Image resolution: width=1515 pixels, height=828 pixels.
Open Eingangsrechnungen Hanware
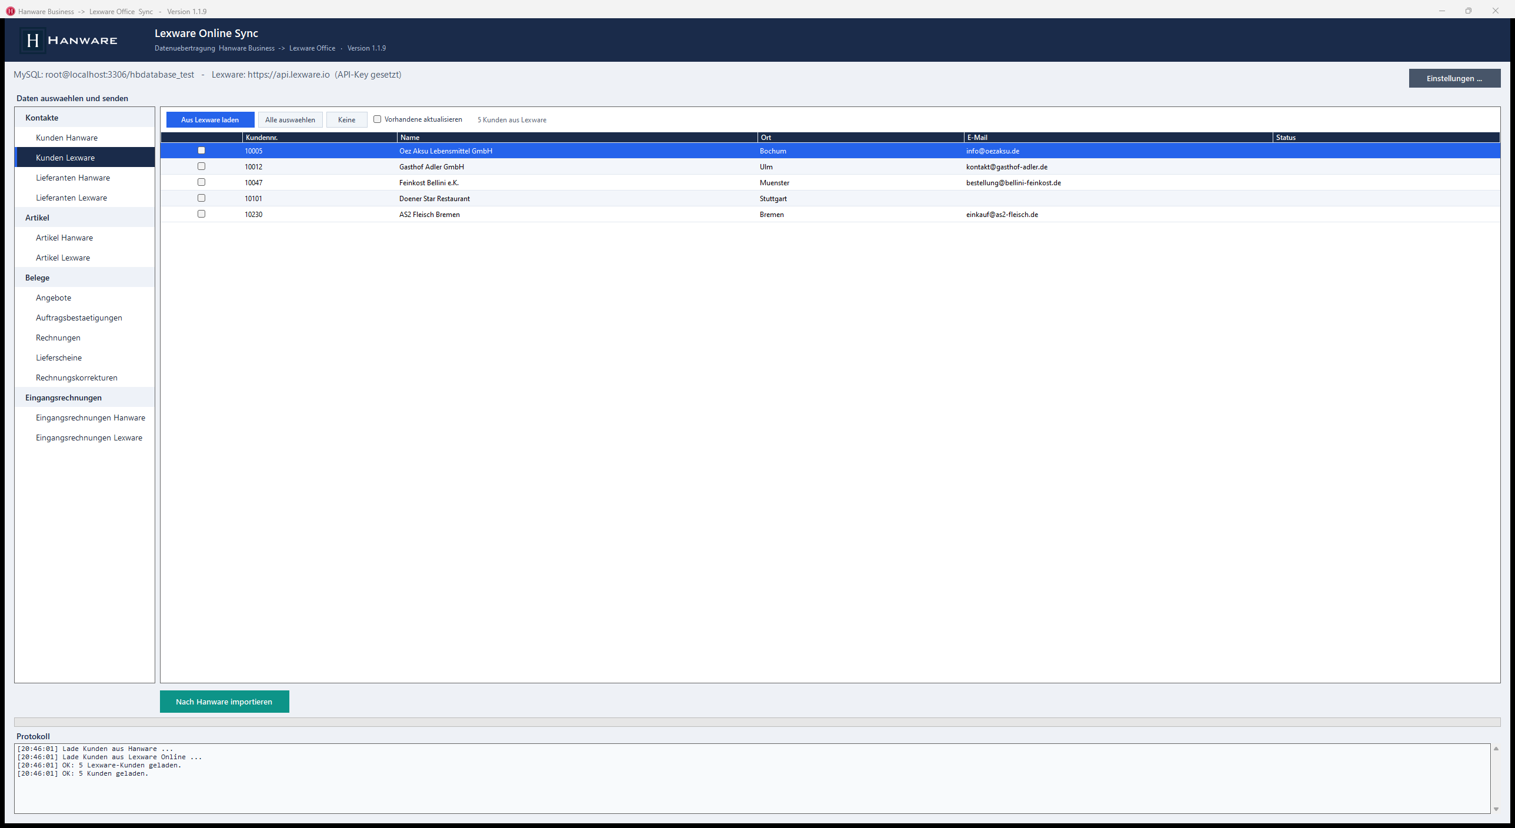click(85, 418)
